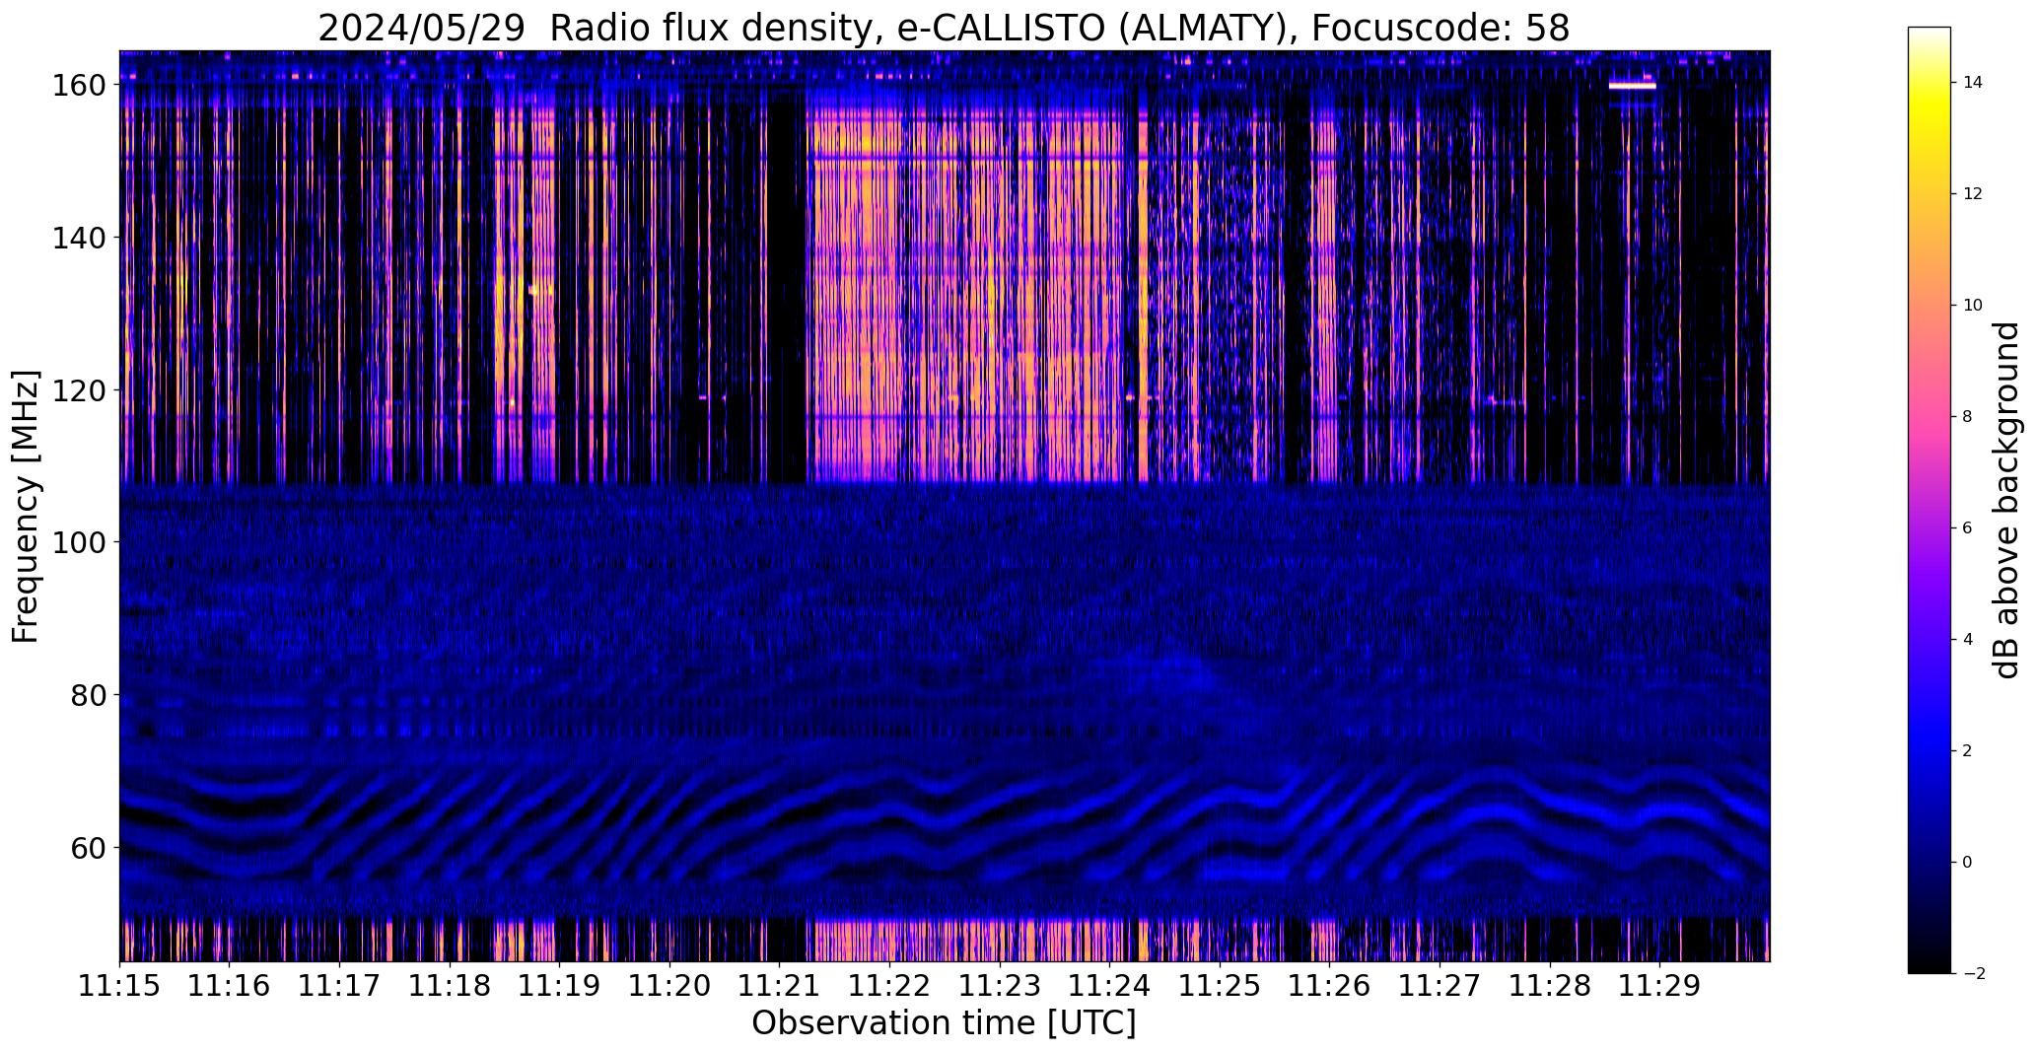The image size is (2037, 1052).
Task: Click the 11:21 time tick label
Action: click(x=779, y=985)
